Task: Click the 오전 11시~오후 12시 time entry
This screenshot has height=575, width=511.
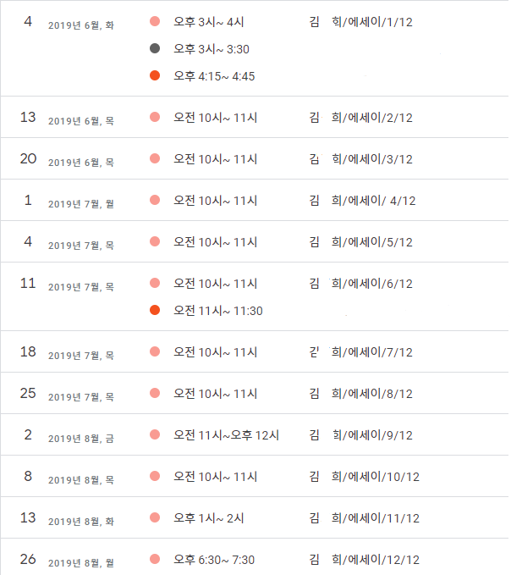Action: [x=227, y=435]
